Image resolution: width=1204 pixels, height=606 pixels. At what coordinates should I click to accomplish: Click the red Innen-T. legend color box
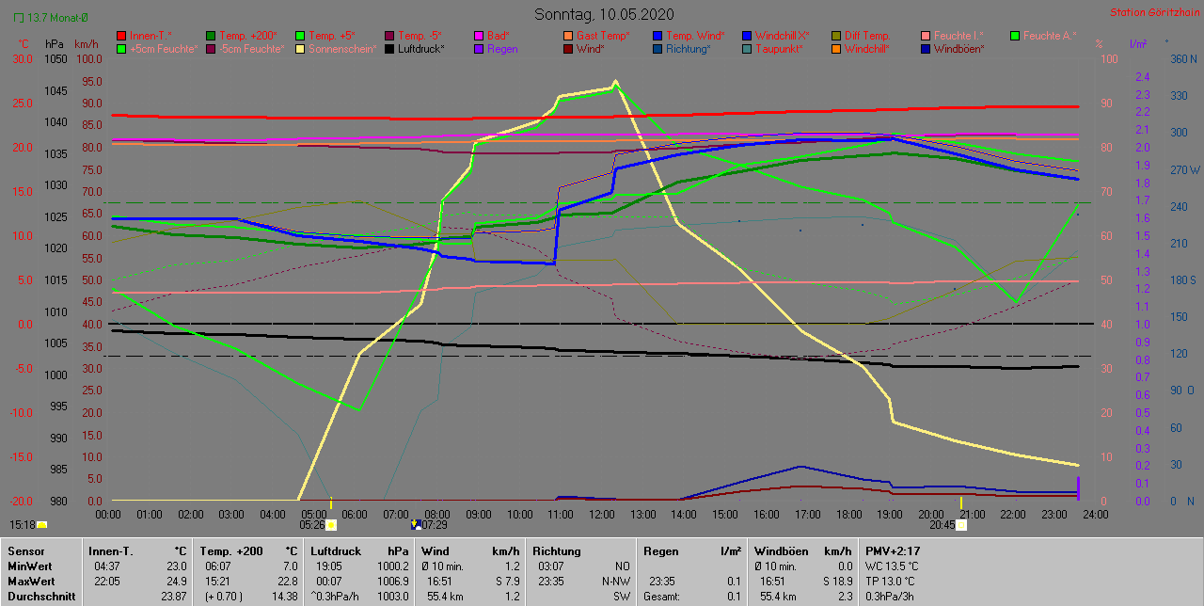(x=121, y=36)
